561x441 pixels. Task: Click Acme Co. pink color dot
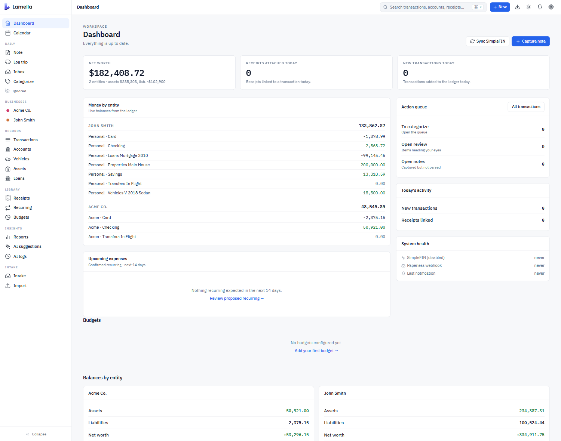(8, 111)
